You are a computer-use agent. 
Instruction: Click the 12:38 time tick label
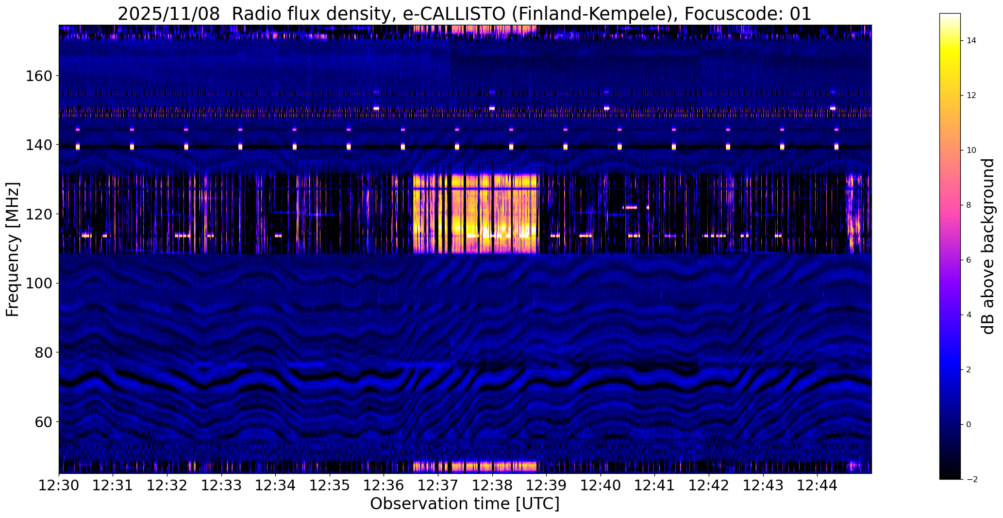pos(492,485)
